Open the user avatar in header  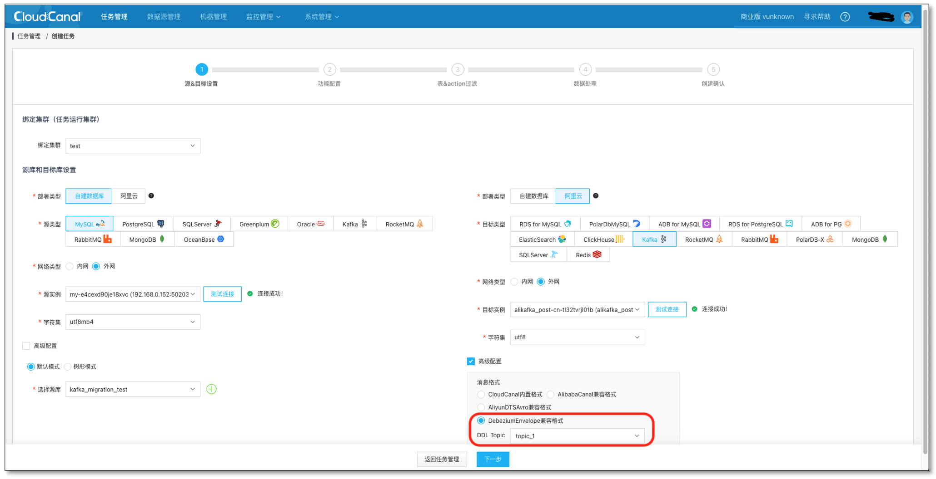tap(907, 17)
